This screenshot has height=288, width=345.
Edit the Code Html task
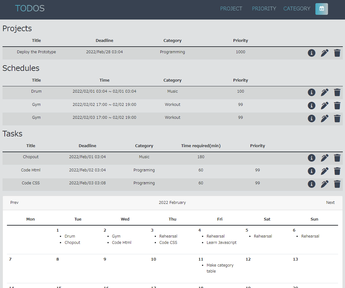pyautogui.click(x=325, y=171)
